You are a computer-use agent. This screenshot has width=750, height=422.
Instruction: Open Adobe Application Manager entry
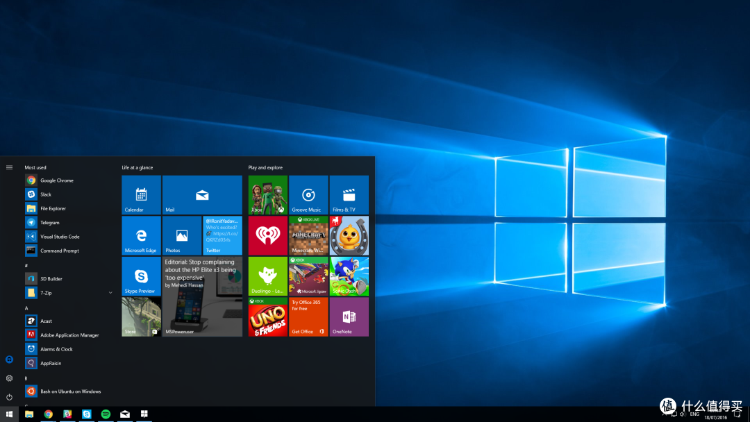pos(69,335)
